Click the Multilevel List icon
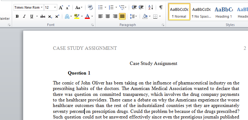This screenshot has height=120, width=248. 122,7
